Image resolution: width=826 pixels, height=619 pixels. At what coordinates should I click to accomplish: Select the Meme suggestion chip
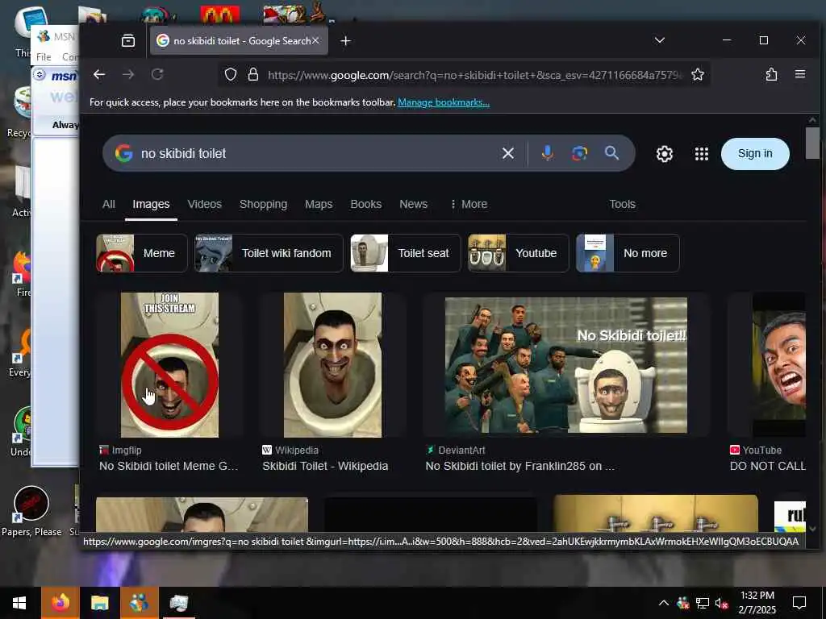click(x=142, y=253)
